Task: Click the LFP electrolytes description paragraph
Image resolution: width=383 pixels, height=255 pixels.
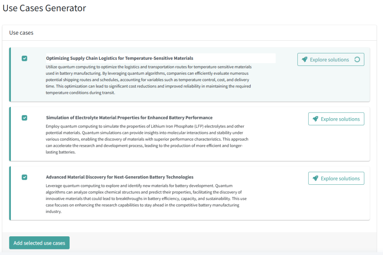Action: coord(147,139)
